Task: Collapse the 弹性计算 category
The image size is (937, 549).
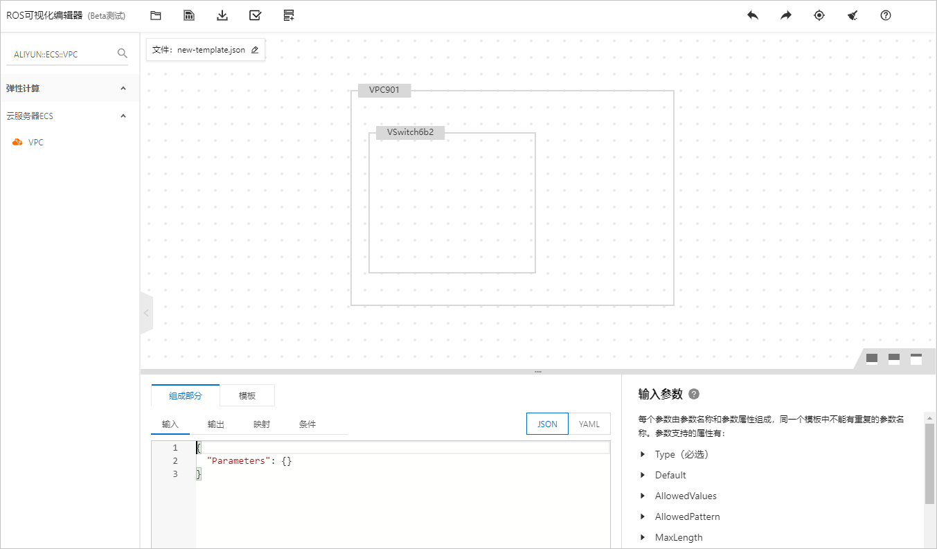Action: [x=123, y=89]
